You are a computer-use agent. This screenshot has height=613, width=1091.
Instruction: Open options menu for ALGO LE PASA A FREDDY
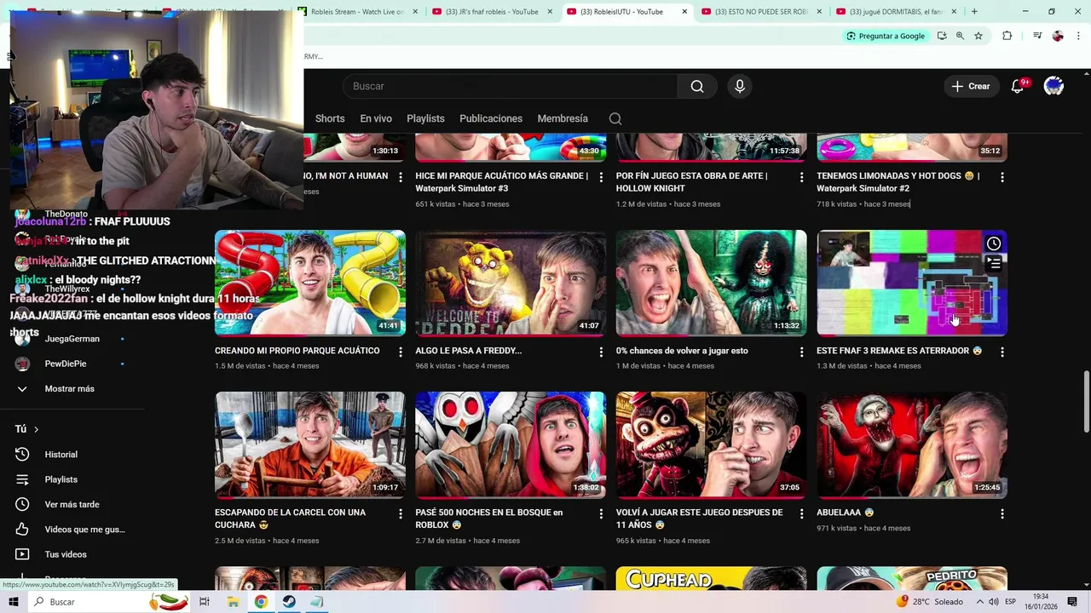(601, 352)
